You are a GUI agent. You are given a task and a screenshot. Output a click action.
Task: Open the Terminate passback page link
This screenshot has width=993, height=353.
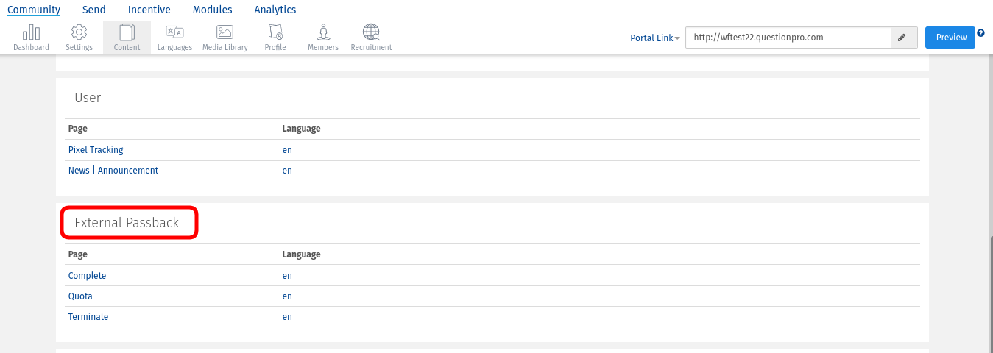pos(88,317)
